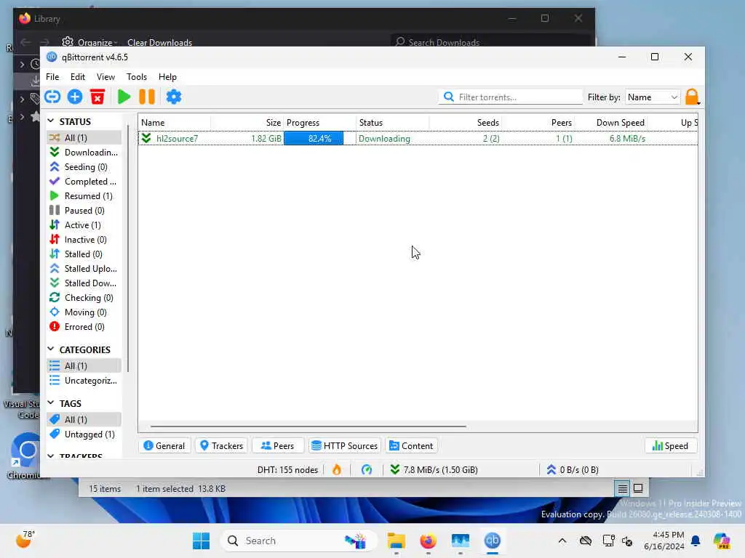Click the qBittorrent taskbar icon
Screen dimensions: 745x558
tap(493, 541)
